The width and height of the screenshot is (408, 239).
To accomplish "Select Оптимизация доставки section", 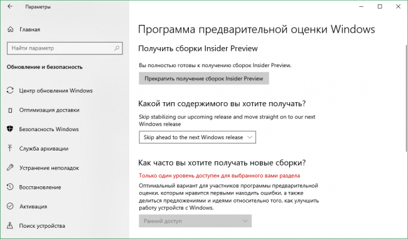I will coord(49,110).
